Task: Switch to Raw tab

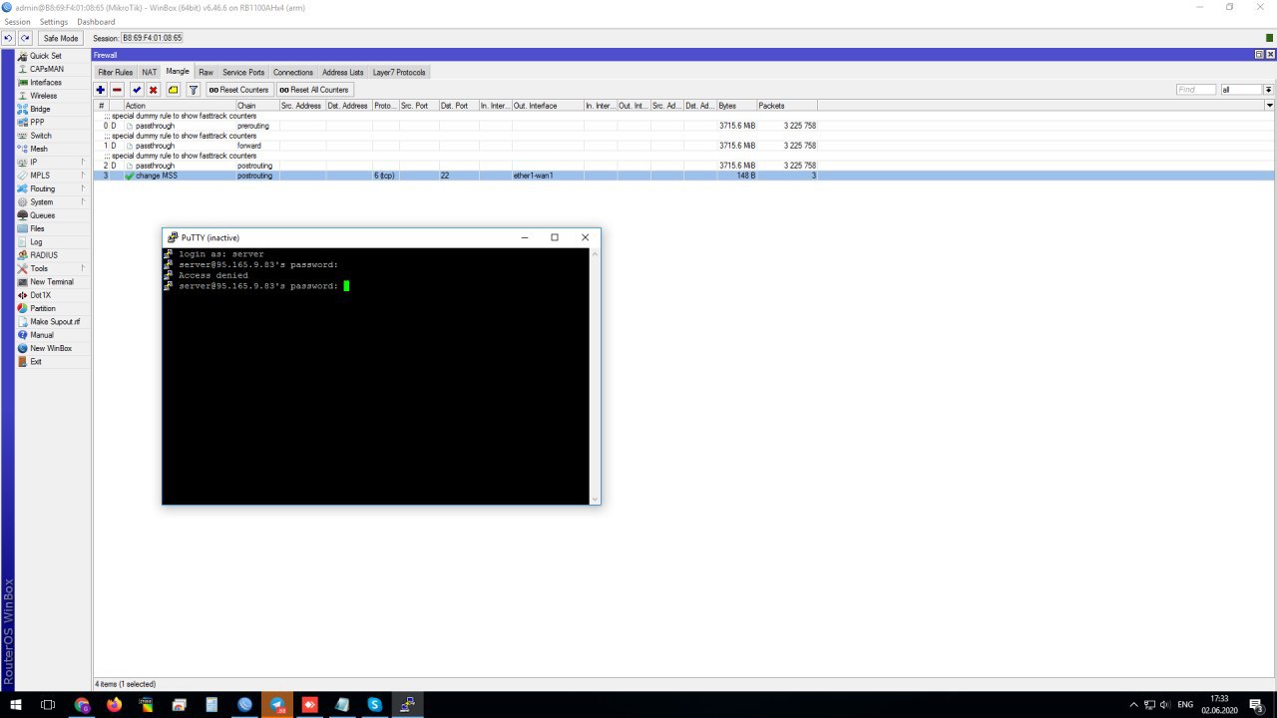Action: tap(206, 73)
